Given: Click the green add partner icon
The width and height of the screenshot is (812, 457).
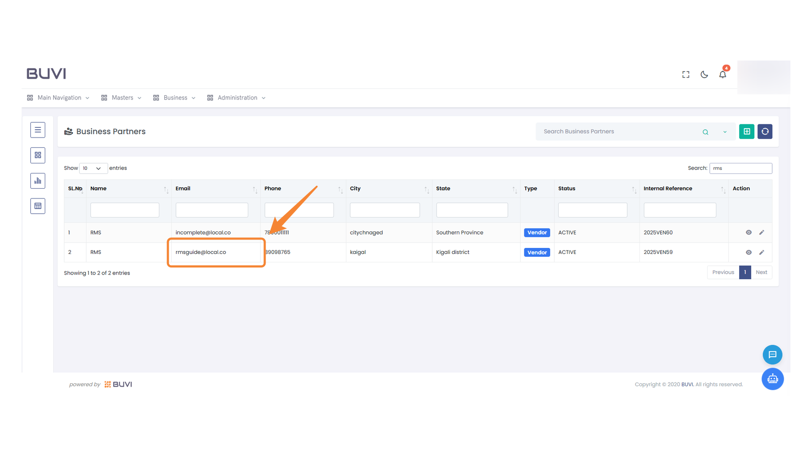Looking at the screenshot, I should click(x=746, y=132).
